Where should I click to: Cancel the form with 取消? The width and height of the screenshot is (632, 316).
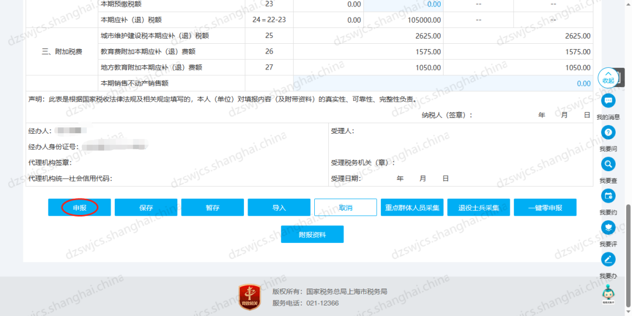point(345,207)
